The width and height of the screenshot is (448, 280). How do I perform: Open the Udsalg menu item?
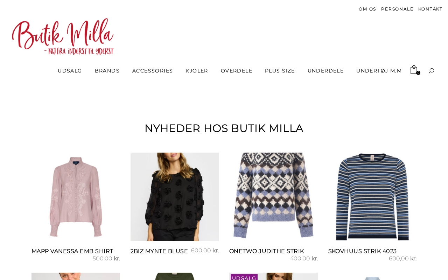(70, 71)
